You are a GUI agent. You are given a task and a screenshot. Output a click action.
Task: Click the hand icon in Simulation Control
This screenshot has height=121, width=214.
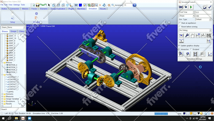(x=192, y=35)
